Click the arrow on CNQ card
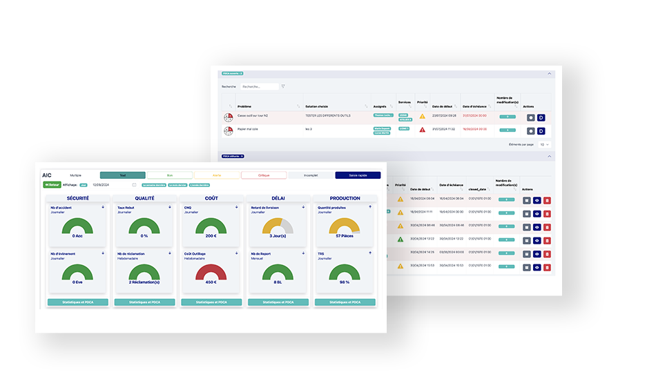This screenshot has height=388, width=647. point(236,207)
